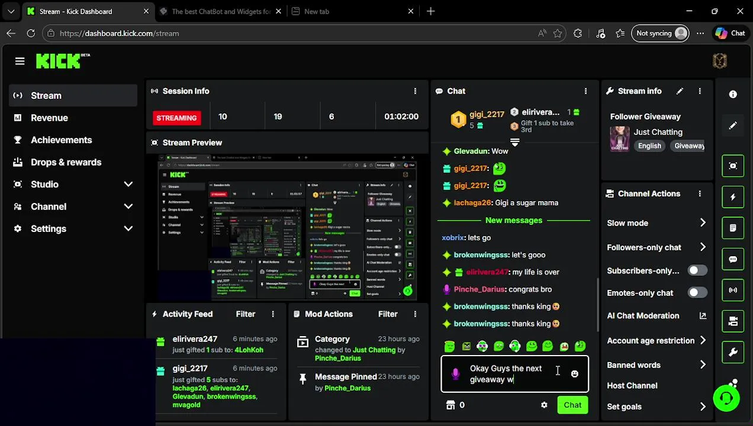The image size is (753, 426).
Task: Click username Pinche_Darius in chat
Action: [479, 289]
